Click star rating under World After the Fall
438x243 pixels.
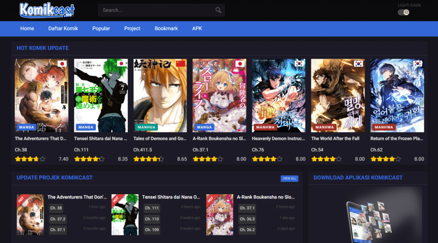[x=326, y=159]
